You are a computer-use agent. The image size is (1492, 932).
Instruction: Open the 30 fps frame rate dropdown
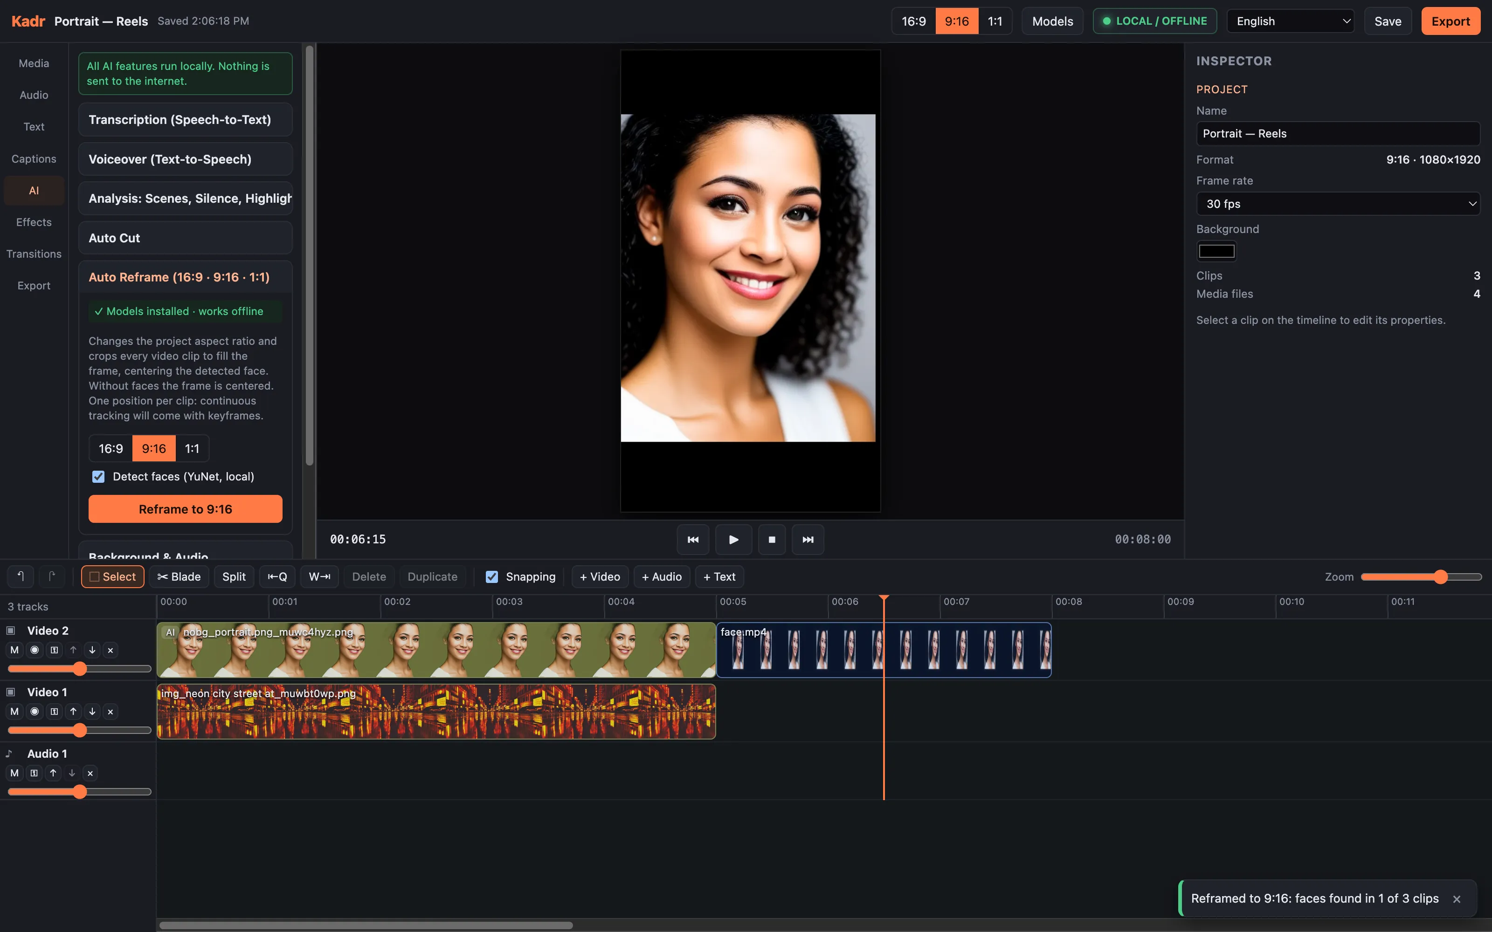coord(1338,204)
